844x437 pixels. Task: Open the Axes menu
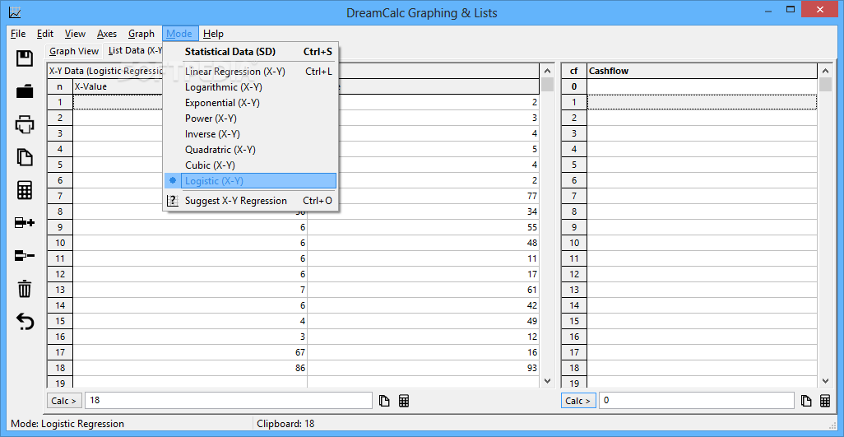(107, 34)
